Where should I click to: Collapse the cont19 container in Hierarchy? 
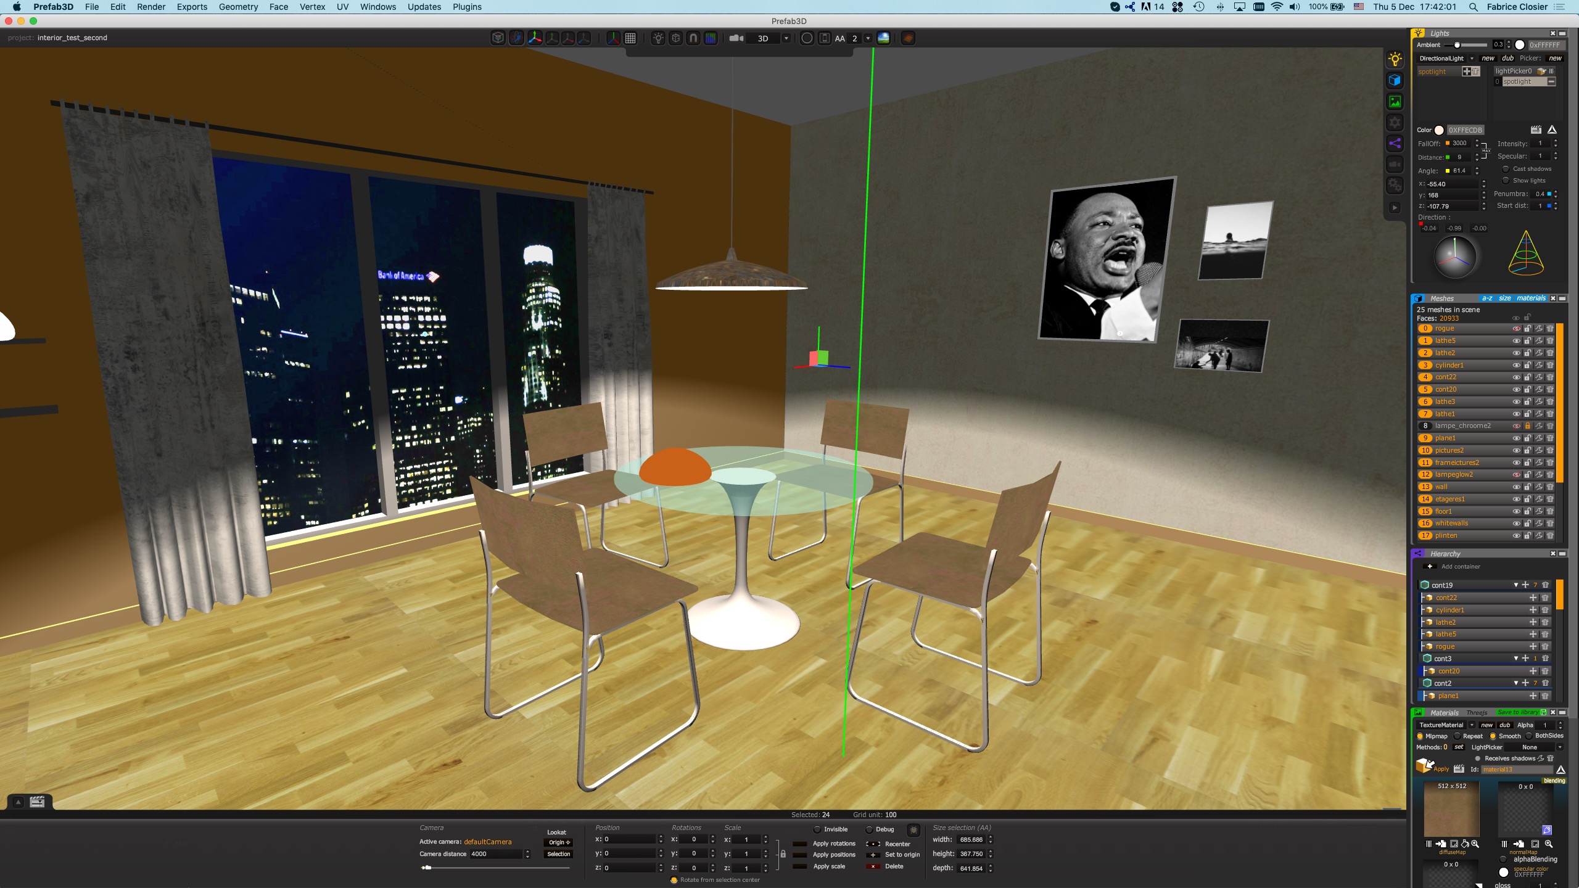click(1515, 585)
